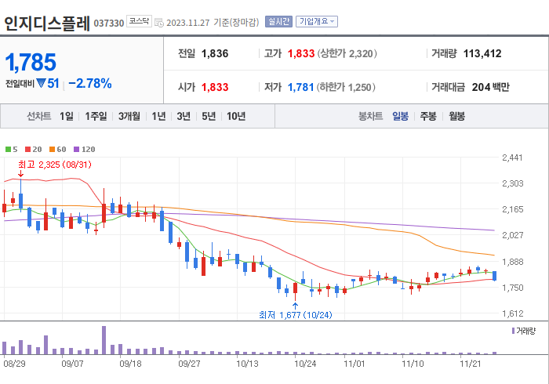The width and height of the screenshot is (549, 384).
Task: Click the purple 120-day moving average swatch
Action: click(76, 150)
